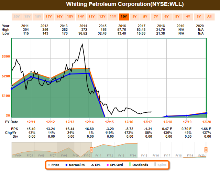
Task: Choose the 4Y time range tab
Action: coord(188,17)
